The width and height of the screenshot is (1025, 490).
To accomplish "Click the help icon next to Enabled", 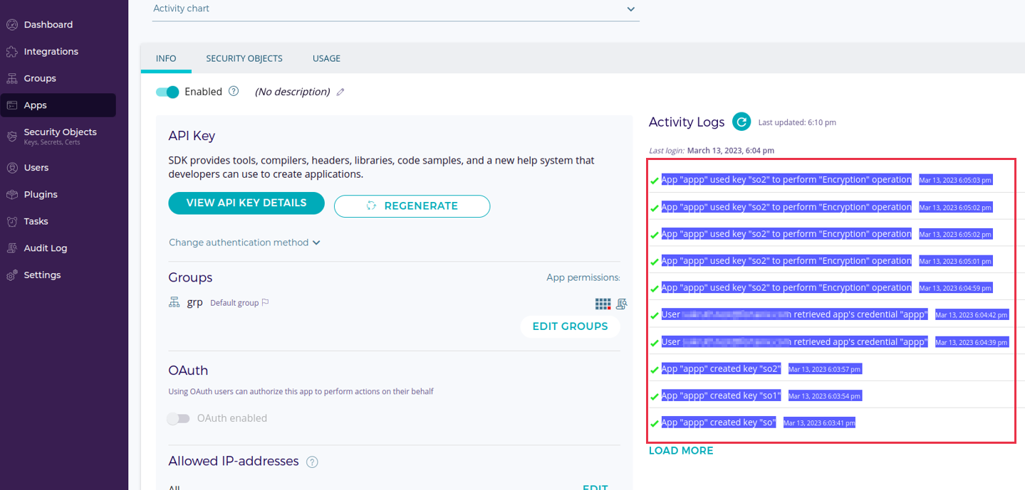I will pos(234,92).
